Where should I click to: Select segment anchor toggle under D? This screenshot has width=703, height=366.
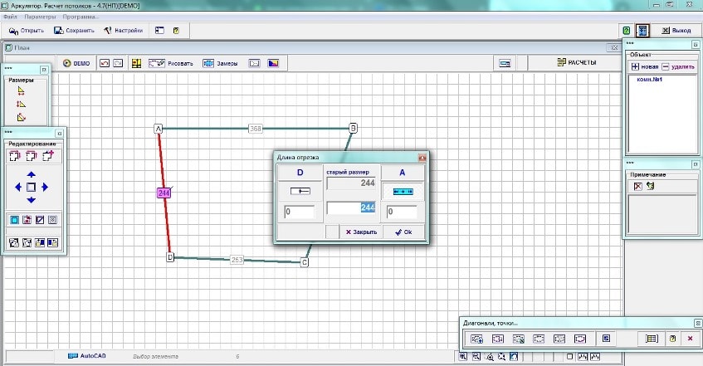point(299,191)
